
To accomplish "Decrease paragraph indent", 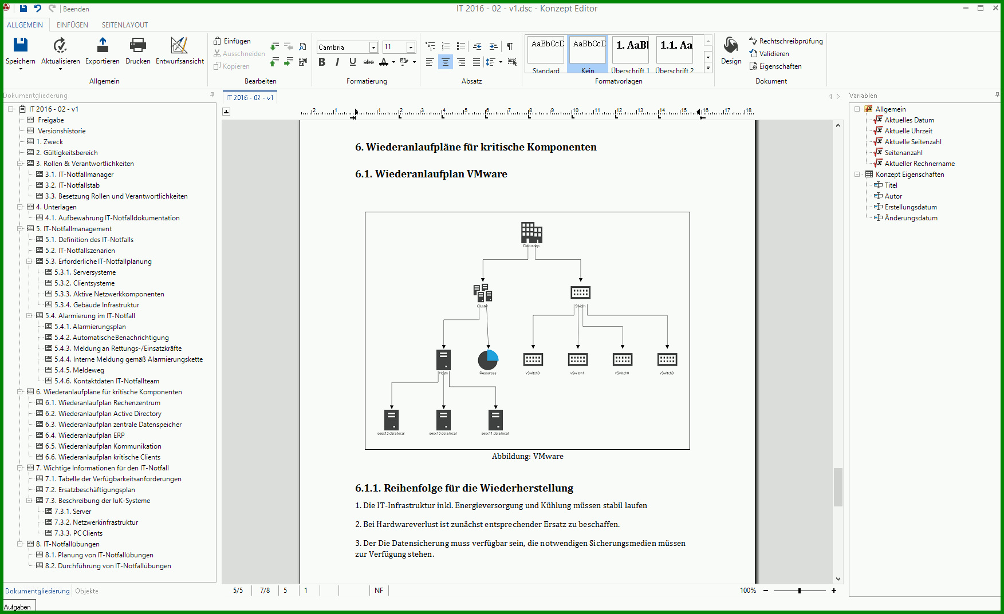I will pos(477,46).
